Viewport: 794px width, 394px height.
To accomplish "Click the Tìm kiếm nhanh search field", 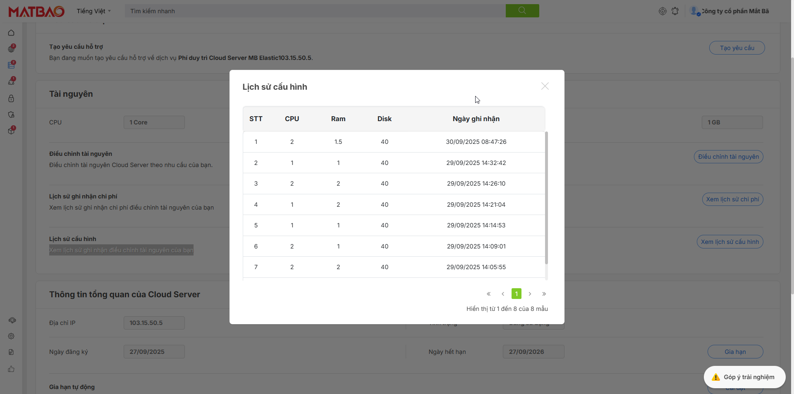I will click(x=315, y=11).
